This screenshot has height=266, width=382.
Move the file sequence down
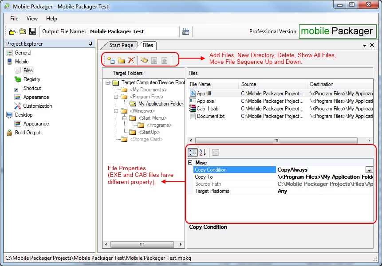154,60
